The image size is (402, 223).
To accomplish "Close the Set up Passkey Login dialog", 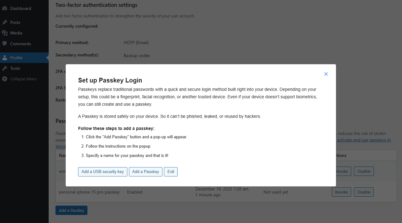I will 326,74.
